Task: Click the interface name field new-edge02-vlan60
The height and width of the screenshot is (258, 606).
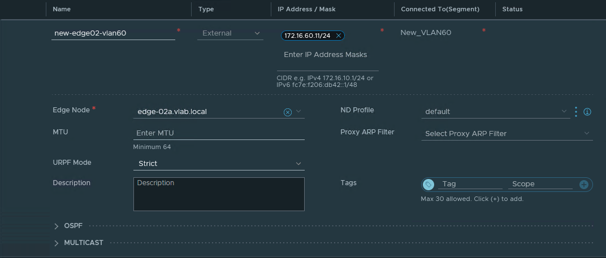Action: 113,33
